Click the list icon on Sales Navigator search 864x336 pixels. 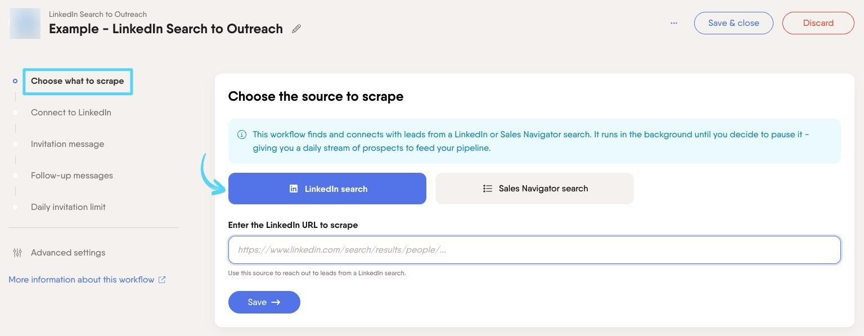click(488, 189)
